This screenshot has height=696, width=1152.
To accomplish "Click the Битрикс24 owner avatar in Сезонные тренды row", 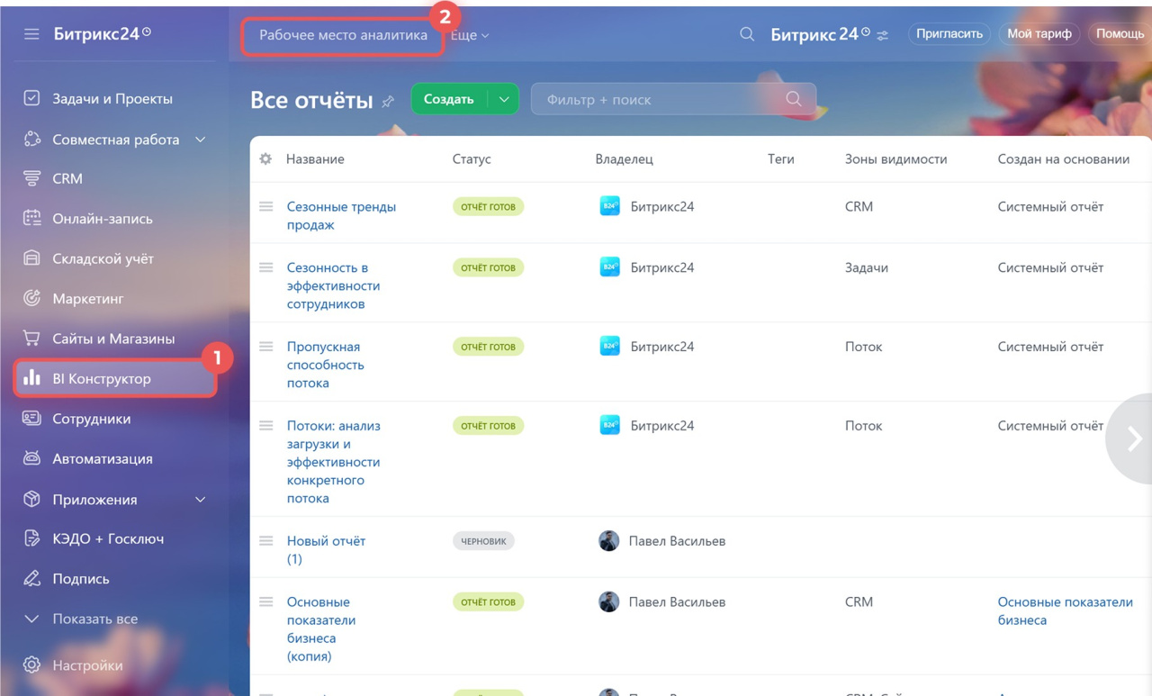I will tap(610, 206).
